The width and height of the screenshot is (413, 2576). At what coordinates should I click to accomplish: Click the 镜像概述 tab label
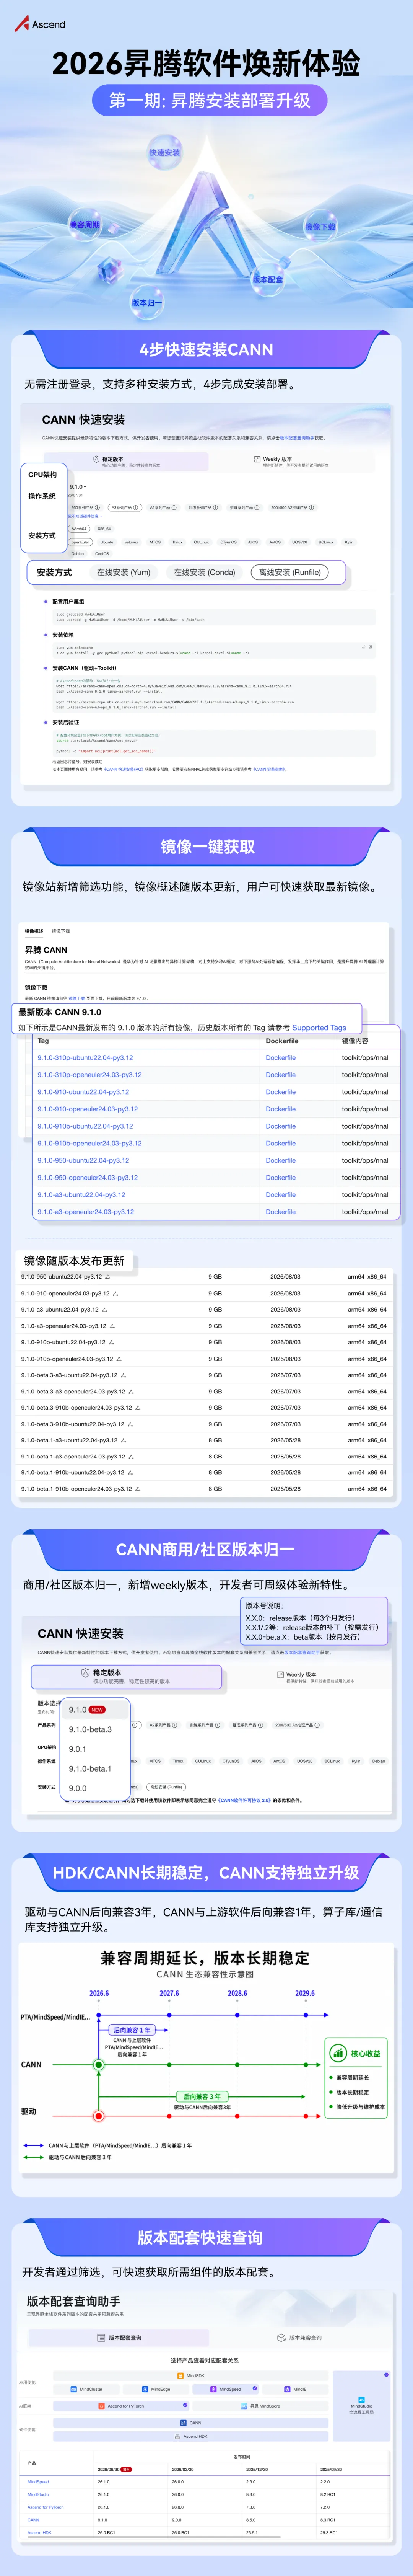(x=34, y=931)
